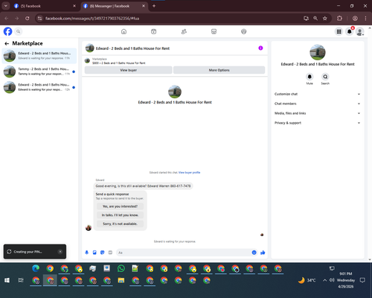
Task: Open the tab search dropdown chevron
Action: [x=6, y=6]
